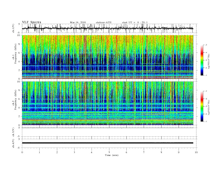Click inside the ch.1 spectrogram panel
The height and width of the screenshot is (171, 221).
(107, 57)
